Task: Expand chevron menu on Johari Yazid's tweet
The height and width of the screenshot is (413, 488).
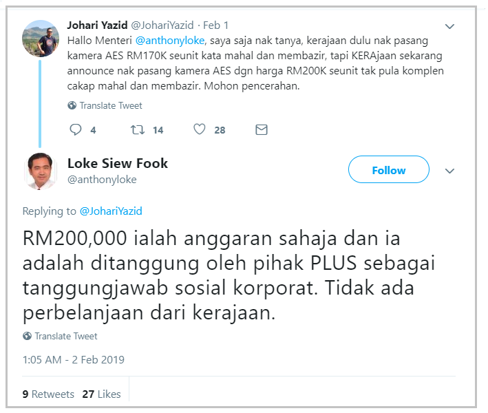Action: coord(449,26)
